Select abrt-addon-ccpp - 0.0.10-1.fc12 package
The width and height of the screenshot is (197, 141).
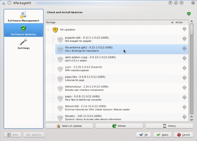pos(122,59)
